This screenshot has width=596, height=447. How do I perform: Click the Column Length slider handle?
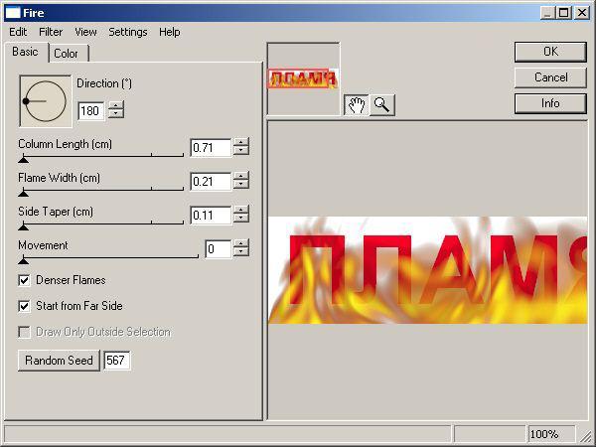click(x=23, y=160)
